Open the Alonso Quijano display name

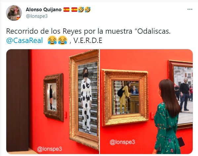coord(44,10)
